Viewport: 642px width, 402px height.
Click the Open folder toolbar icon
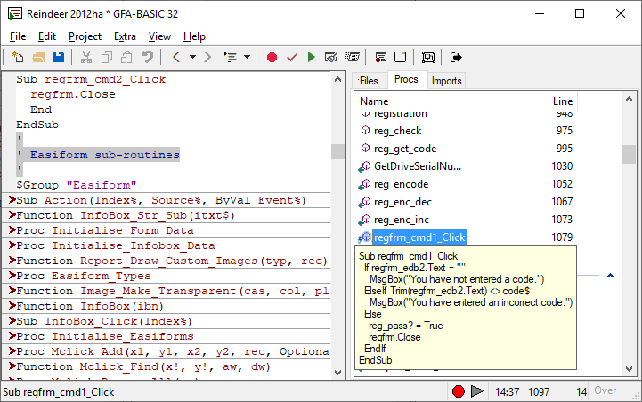[x=38, y=58]
